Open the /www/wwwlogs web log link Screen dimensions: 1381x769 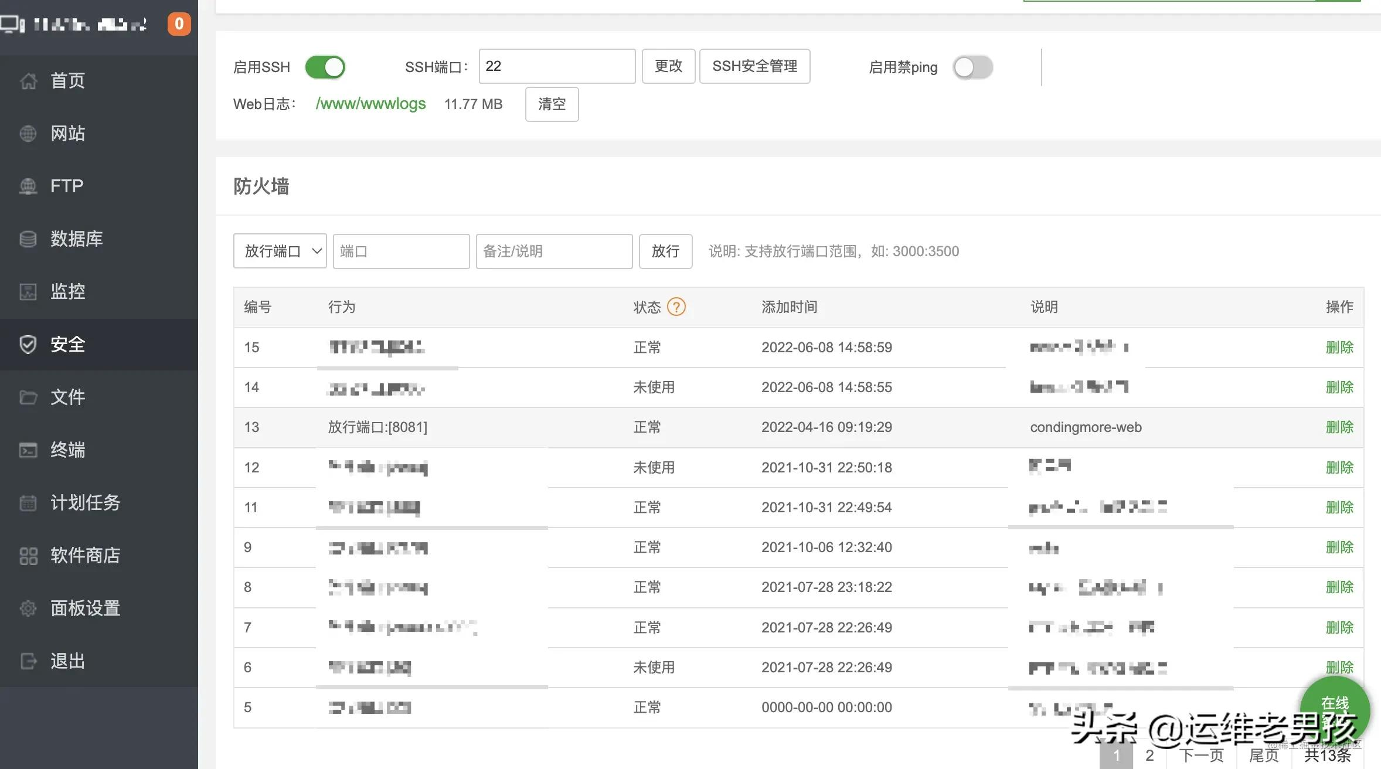(x=370, y=104)
